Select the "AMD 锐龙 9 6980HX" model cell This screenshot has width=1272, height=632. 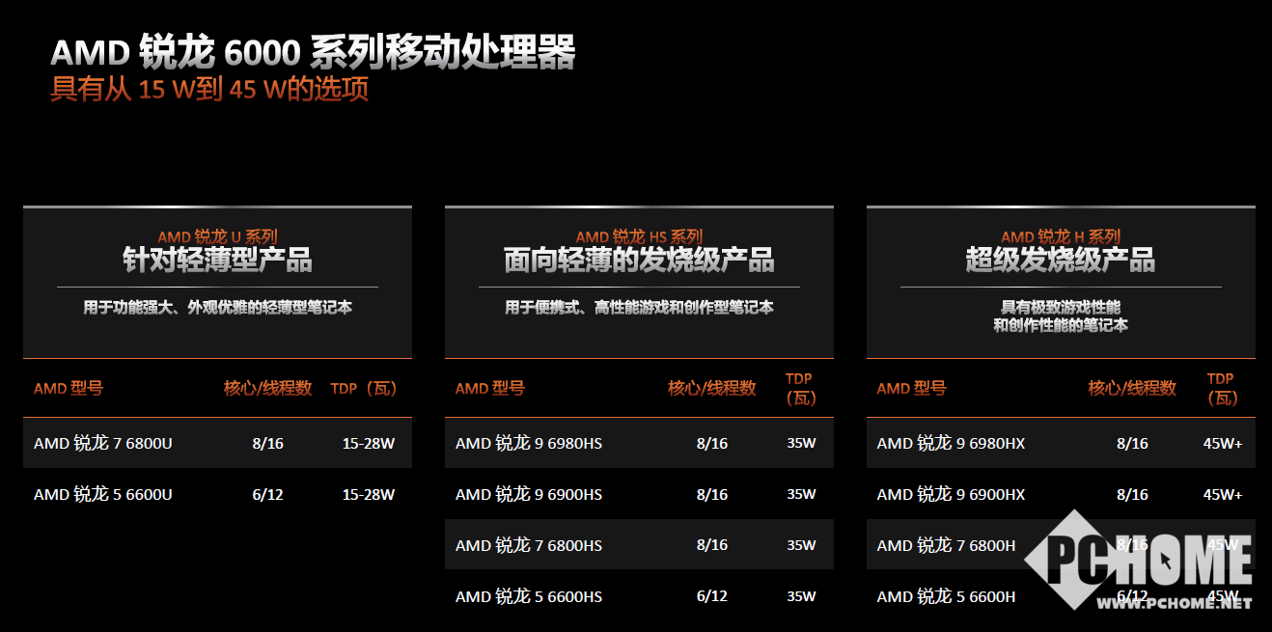point(951,444)
